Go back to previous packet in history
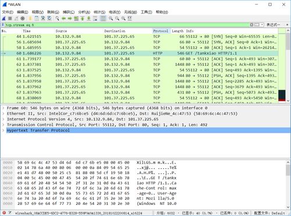This screenshot has height=216, width=291. [x=63, y=19]
